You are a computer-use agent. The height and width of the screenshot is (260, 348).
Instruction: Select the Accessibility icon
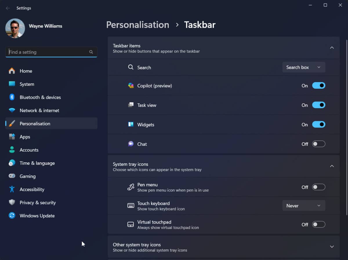[x=12, y=189]
